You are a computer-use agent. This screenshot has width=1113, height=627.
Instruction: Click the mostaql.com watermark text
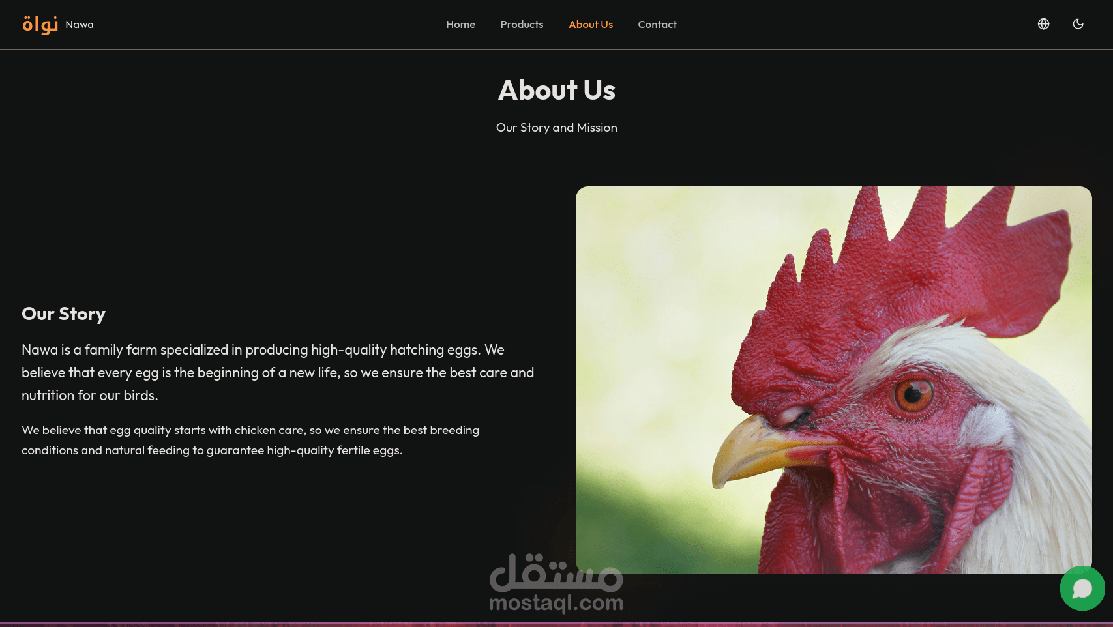tap(556, 603)
